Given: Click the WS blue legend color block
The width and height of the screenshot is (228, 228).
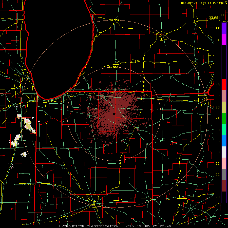Looking at the screenshot, I should click(x=224, y=141).
